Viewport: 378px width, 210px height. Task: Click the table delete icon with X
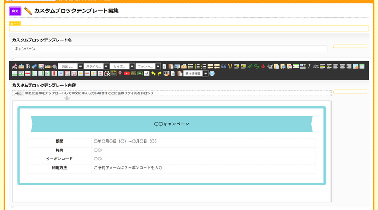point(107,74)
